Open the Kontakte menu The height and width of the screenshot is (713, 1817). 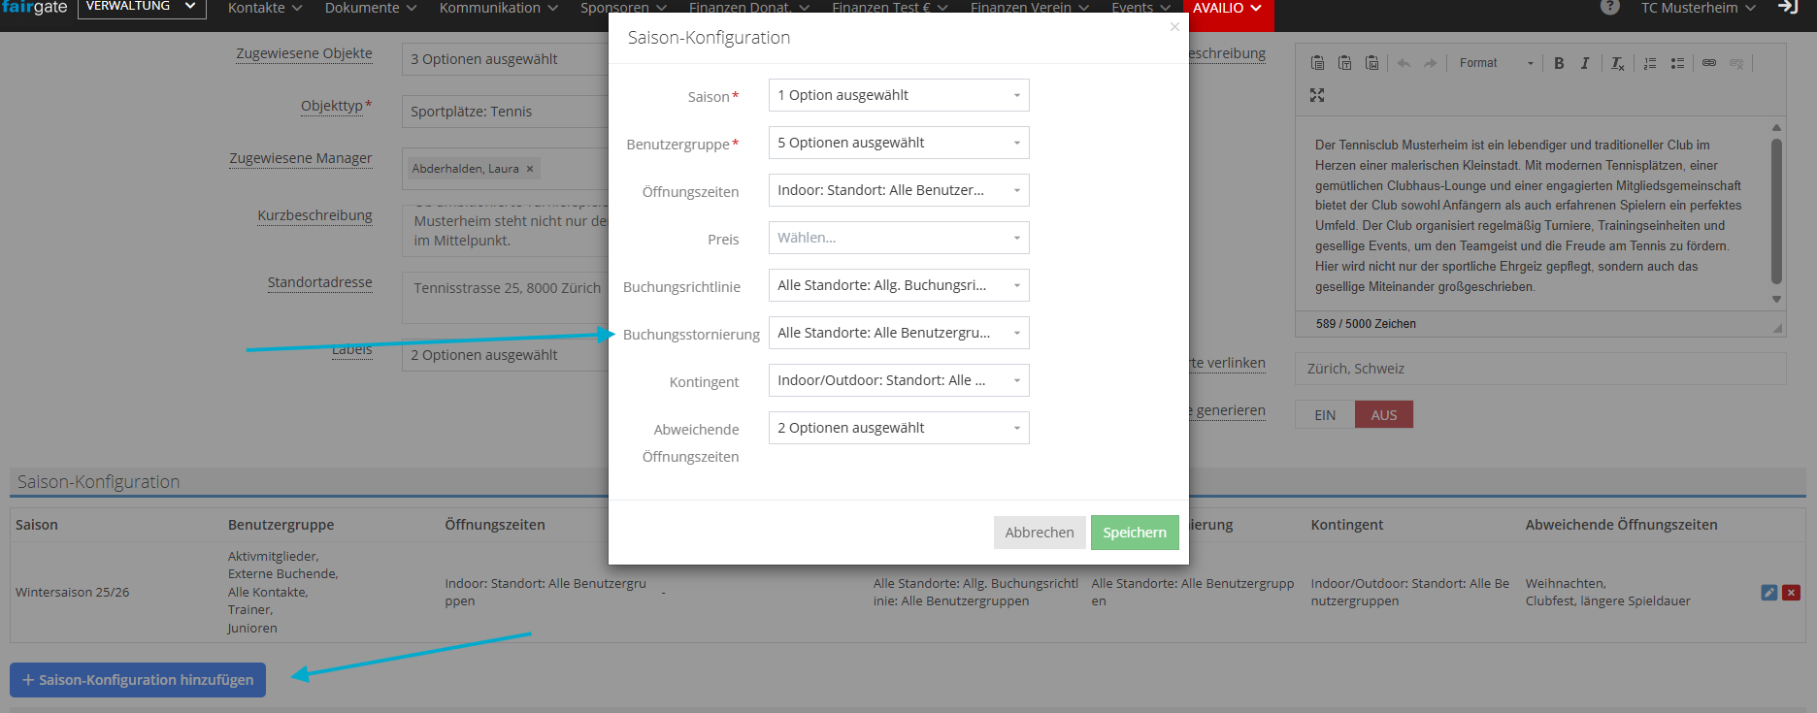[x=264, y=8]
